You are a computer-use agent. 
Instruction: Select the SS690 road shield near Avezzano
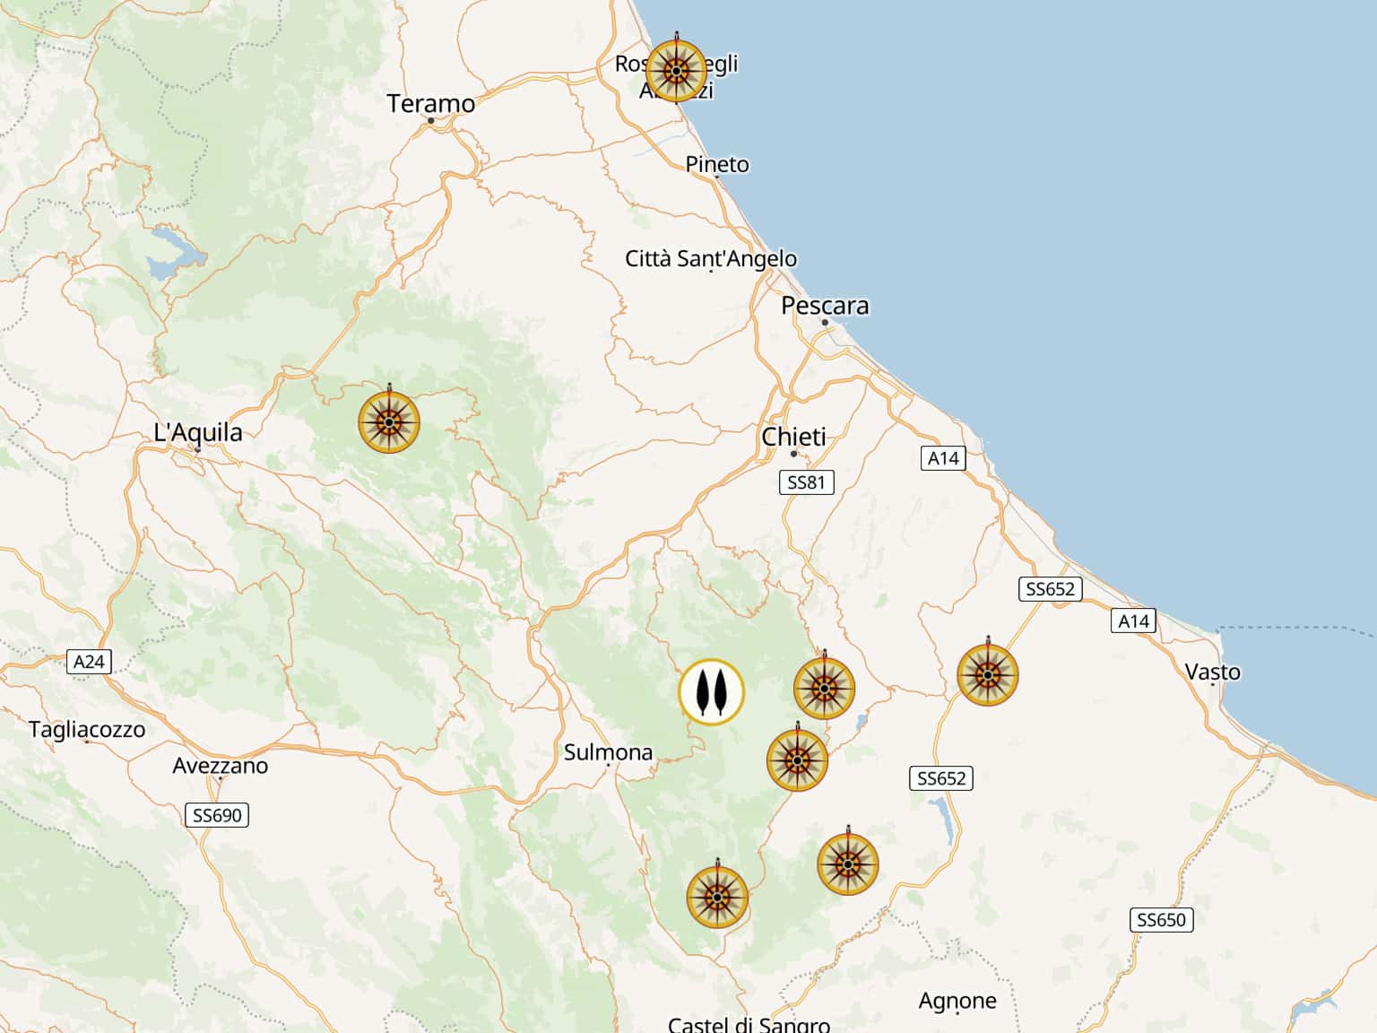pos(217,815)
